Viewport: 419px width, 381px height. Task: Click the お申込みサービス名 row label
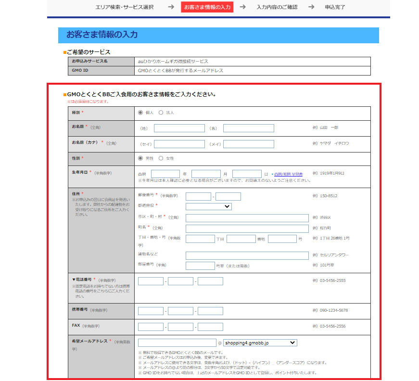[x=89, y=61]
